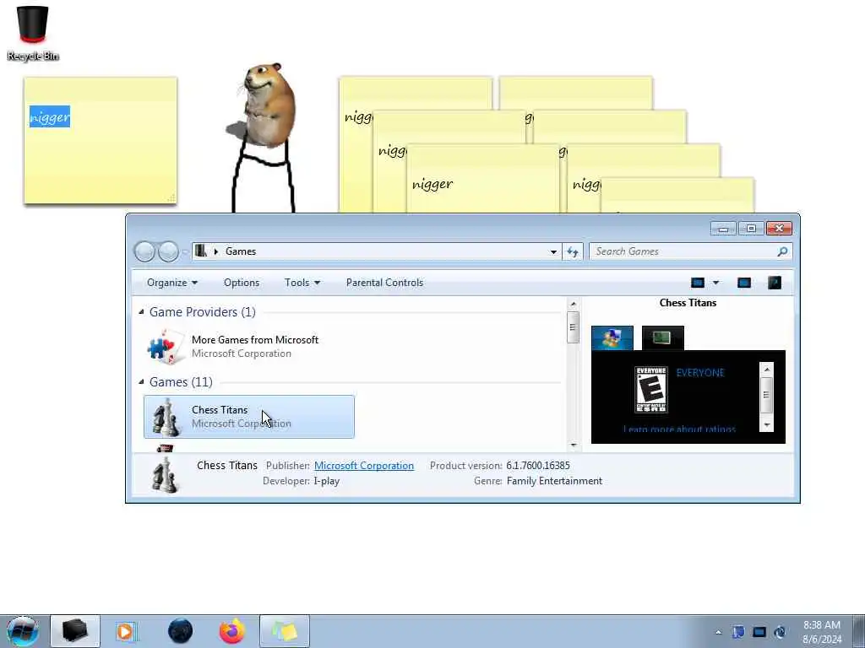The image size is (865, 648).
Task: Select the Chess Titans game entry
Action: (x=249, y=417)
